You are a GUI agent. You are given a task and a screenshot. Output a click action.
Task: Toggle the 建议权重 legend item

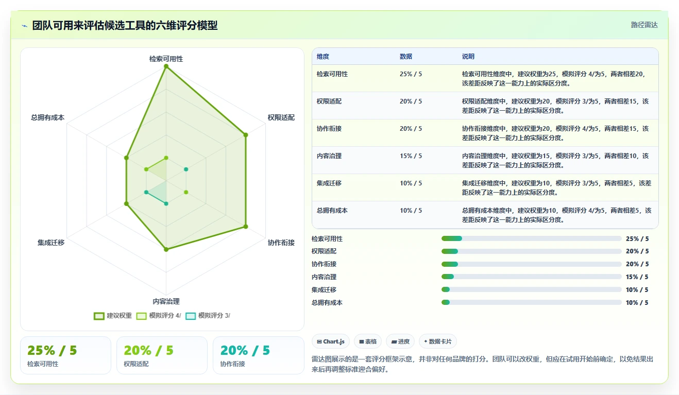pyautogui.click(x=113, y=316)
